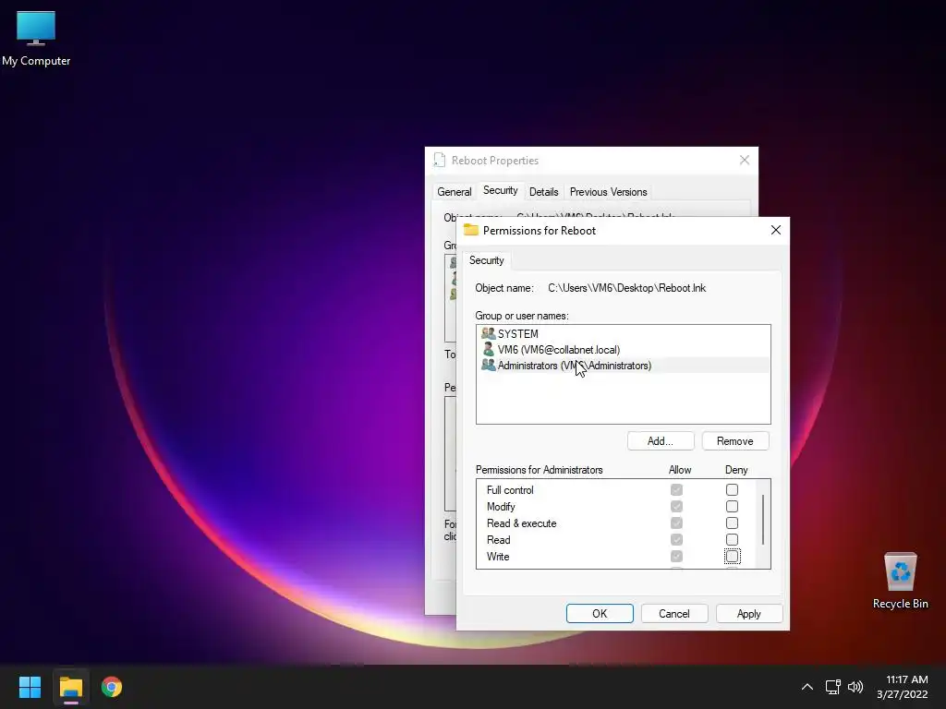Open the volume tray icon
This screenshot has height=709, width=946.
coord(855,687)
